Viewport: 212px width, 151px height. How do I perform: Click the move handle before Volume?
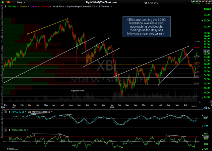[x=99, y=7]
